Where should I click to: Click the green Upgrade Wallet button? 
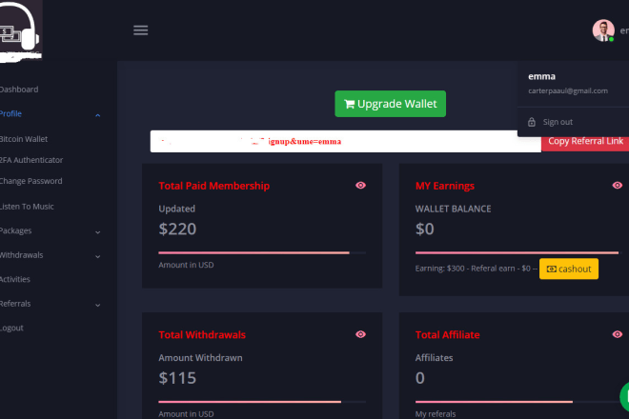click(x=390, y=104)
